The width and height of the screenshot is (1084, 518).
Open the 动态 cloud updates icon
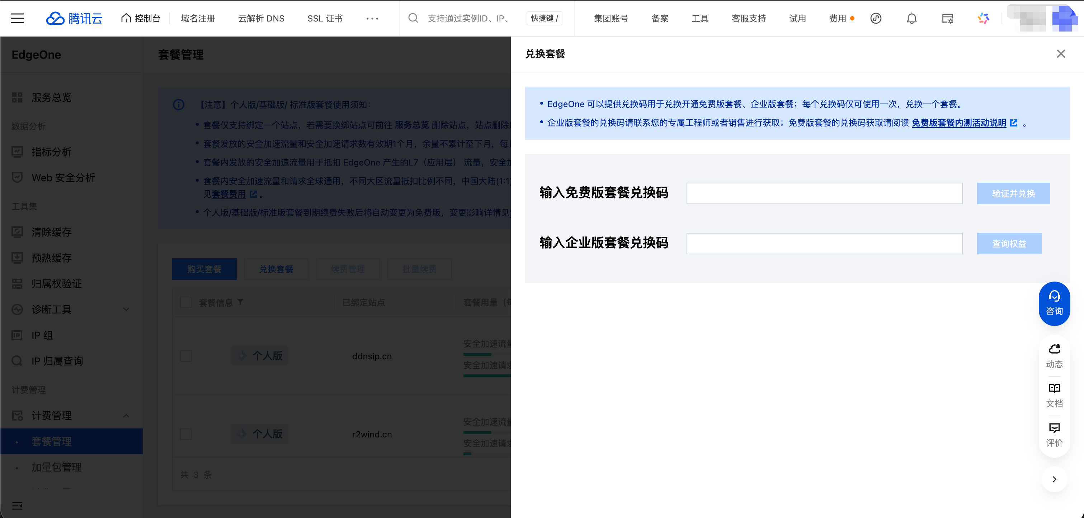point(1054,355)
